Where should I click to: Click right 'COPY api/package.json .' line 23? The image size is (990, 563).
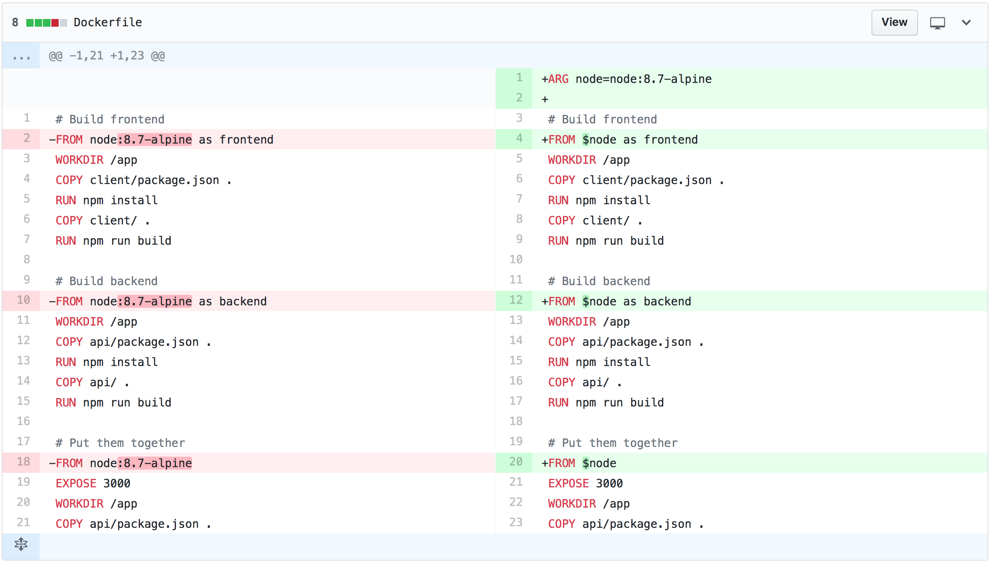[x=626, y=524]
